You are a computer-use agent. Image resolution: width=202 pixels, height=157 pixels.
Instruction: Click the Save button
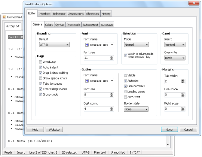pos(169,130)
